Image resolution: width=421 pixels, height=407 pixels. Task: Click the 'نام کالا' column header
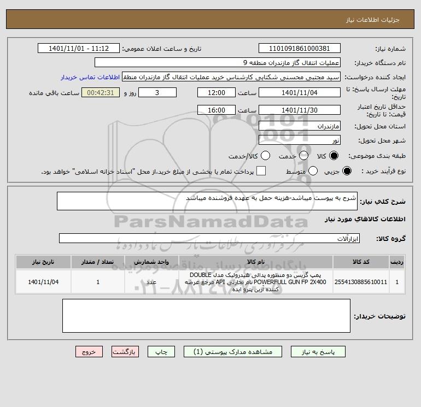tap(256, 262)
